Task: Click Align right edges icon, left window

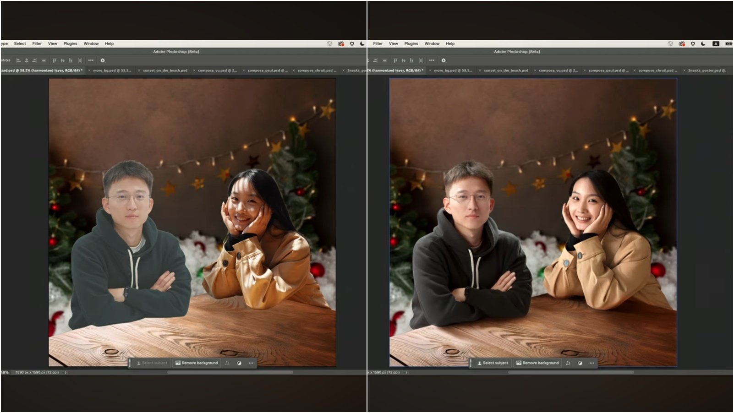Action: (x=34, y=60)
